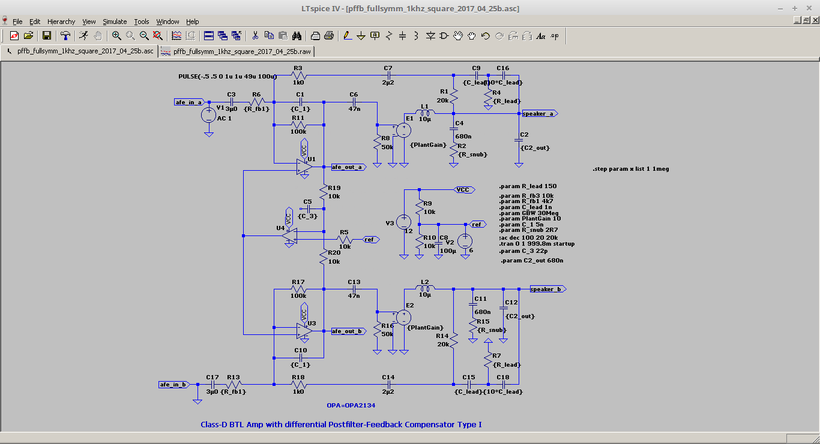Image resolution: width=820 pixels, height=444 pixels.
Task: Open the Control Panel hammer icon
Action: (x=65, y=36)
